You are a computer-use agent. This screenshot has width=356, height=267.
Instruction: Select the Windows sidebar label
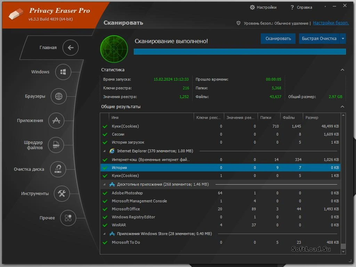(40, 72)
